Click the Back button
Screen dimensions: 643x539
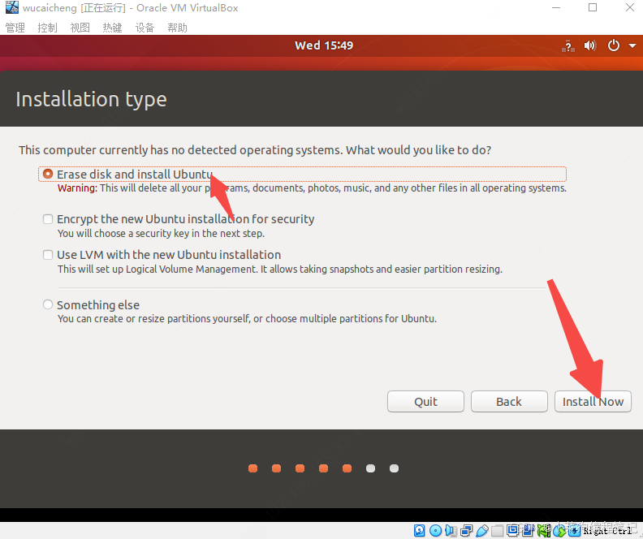tap(509, 401)
